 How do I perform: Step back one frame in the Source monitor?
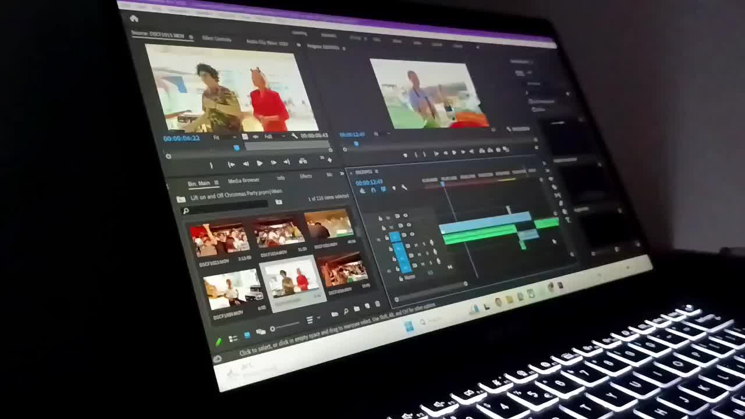click(246, 164)
